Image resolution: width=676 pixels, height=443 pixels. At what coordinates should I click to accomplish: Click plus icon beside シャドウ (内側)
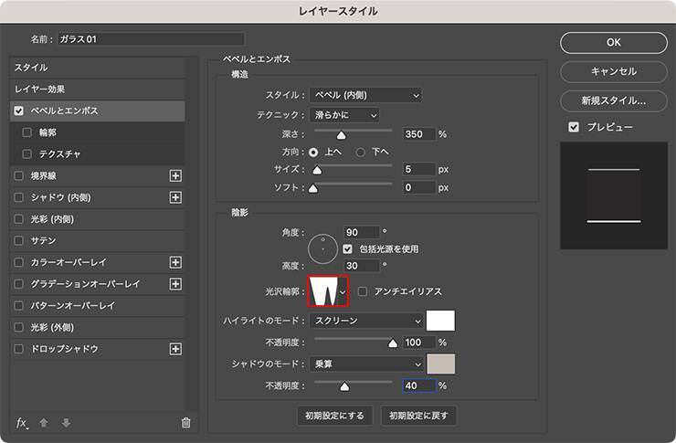point(176,197)
